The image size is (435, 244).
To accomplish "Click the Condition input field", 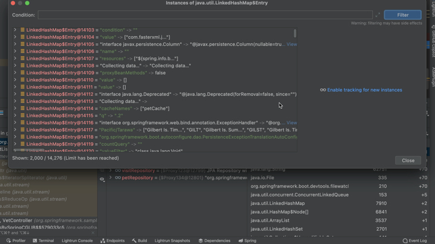I will click(x=204, y=15).
